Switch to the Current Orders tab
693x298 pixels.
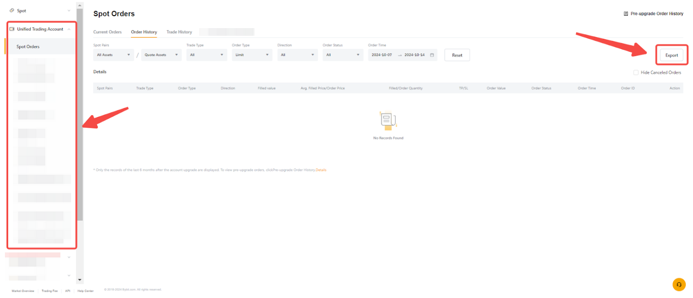pos(107,32)
